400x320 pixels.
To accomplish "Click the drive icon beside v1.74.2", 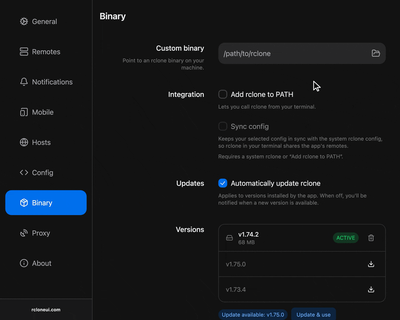I will point(229,238).
